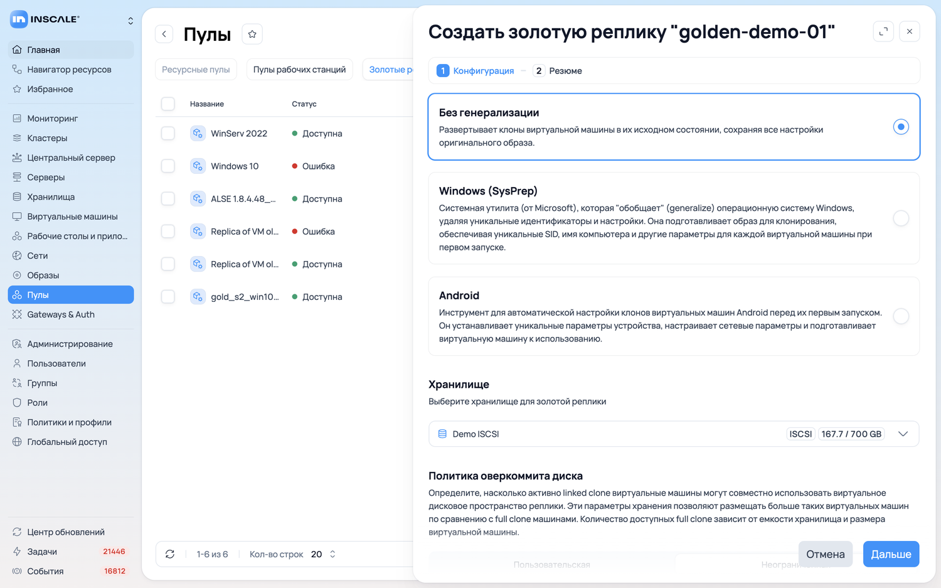
Task: Click the Windows 10 pool icon
Action: 198,166
